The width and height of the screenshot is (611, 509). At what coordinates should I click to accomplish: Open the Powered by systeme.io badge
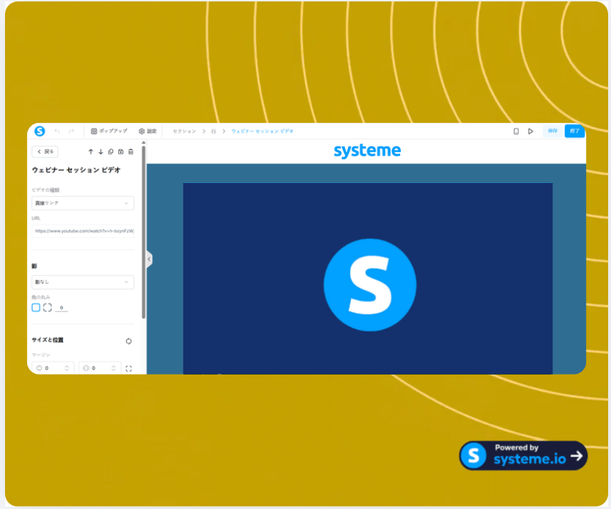click(x=523, y=455)
